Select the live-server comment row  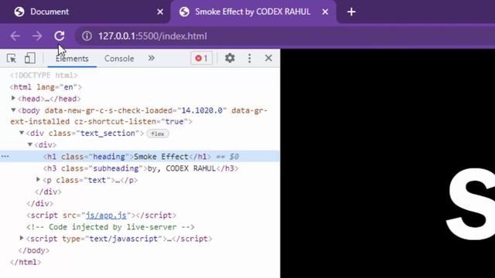(140, 227)
